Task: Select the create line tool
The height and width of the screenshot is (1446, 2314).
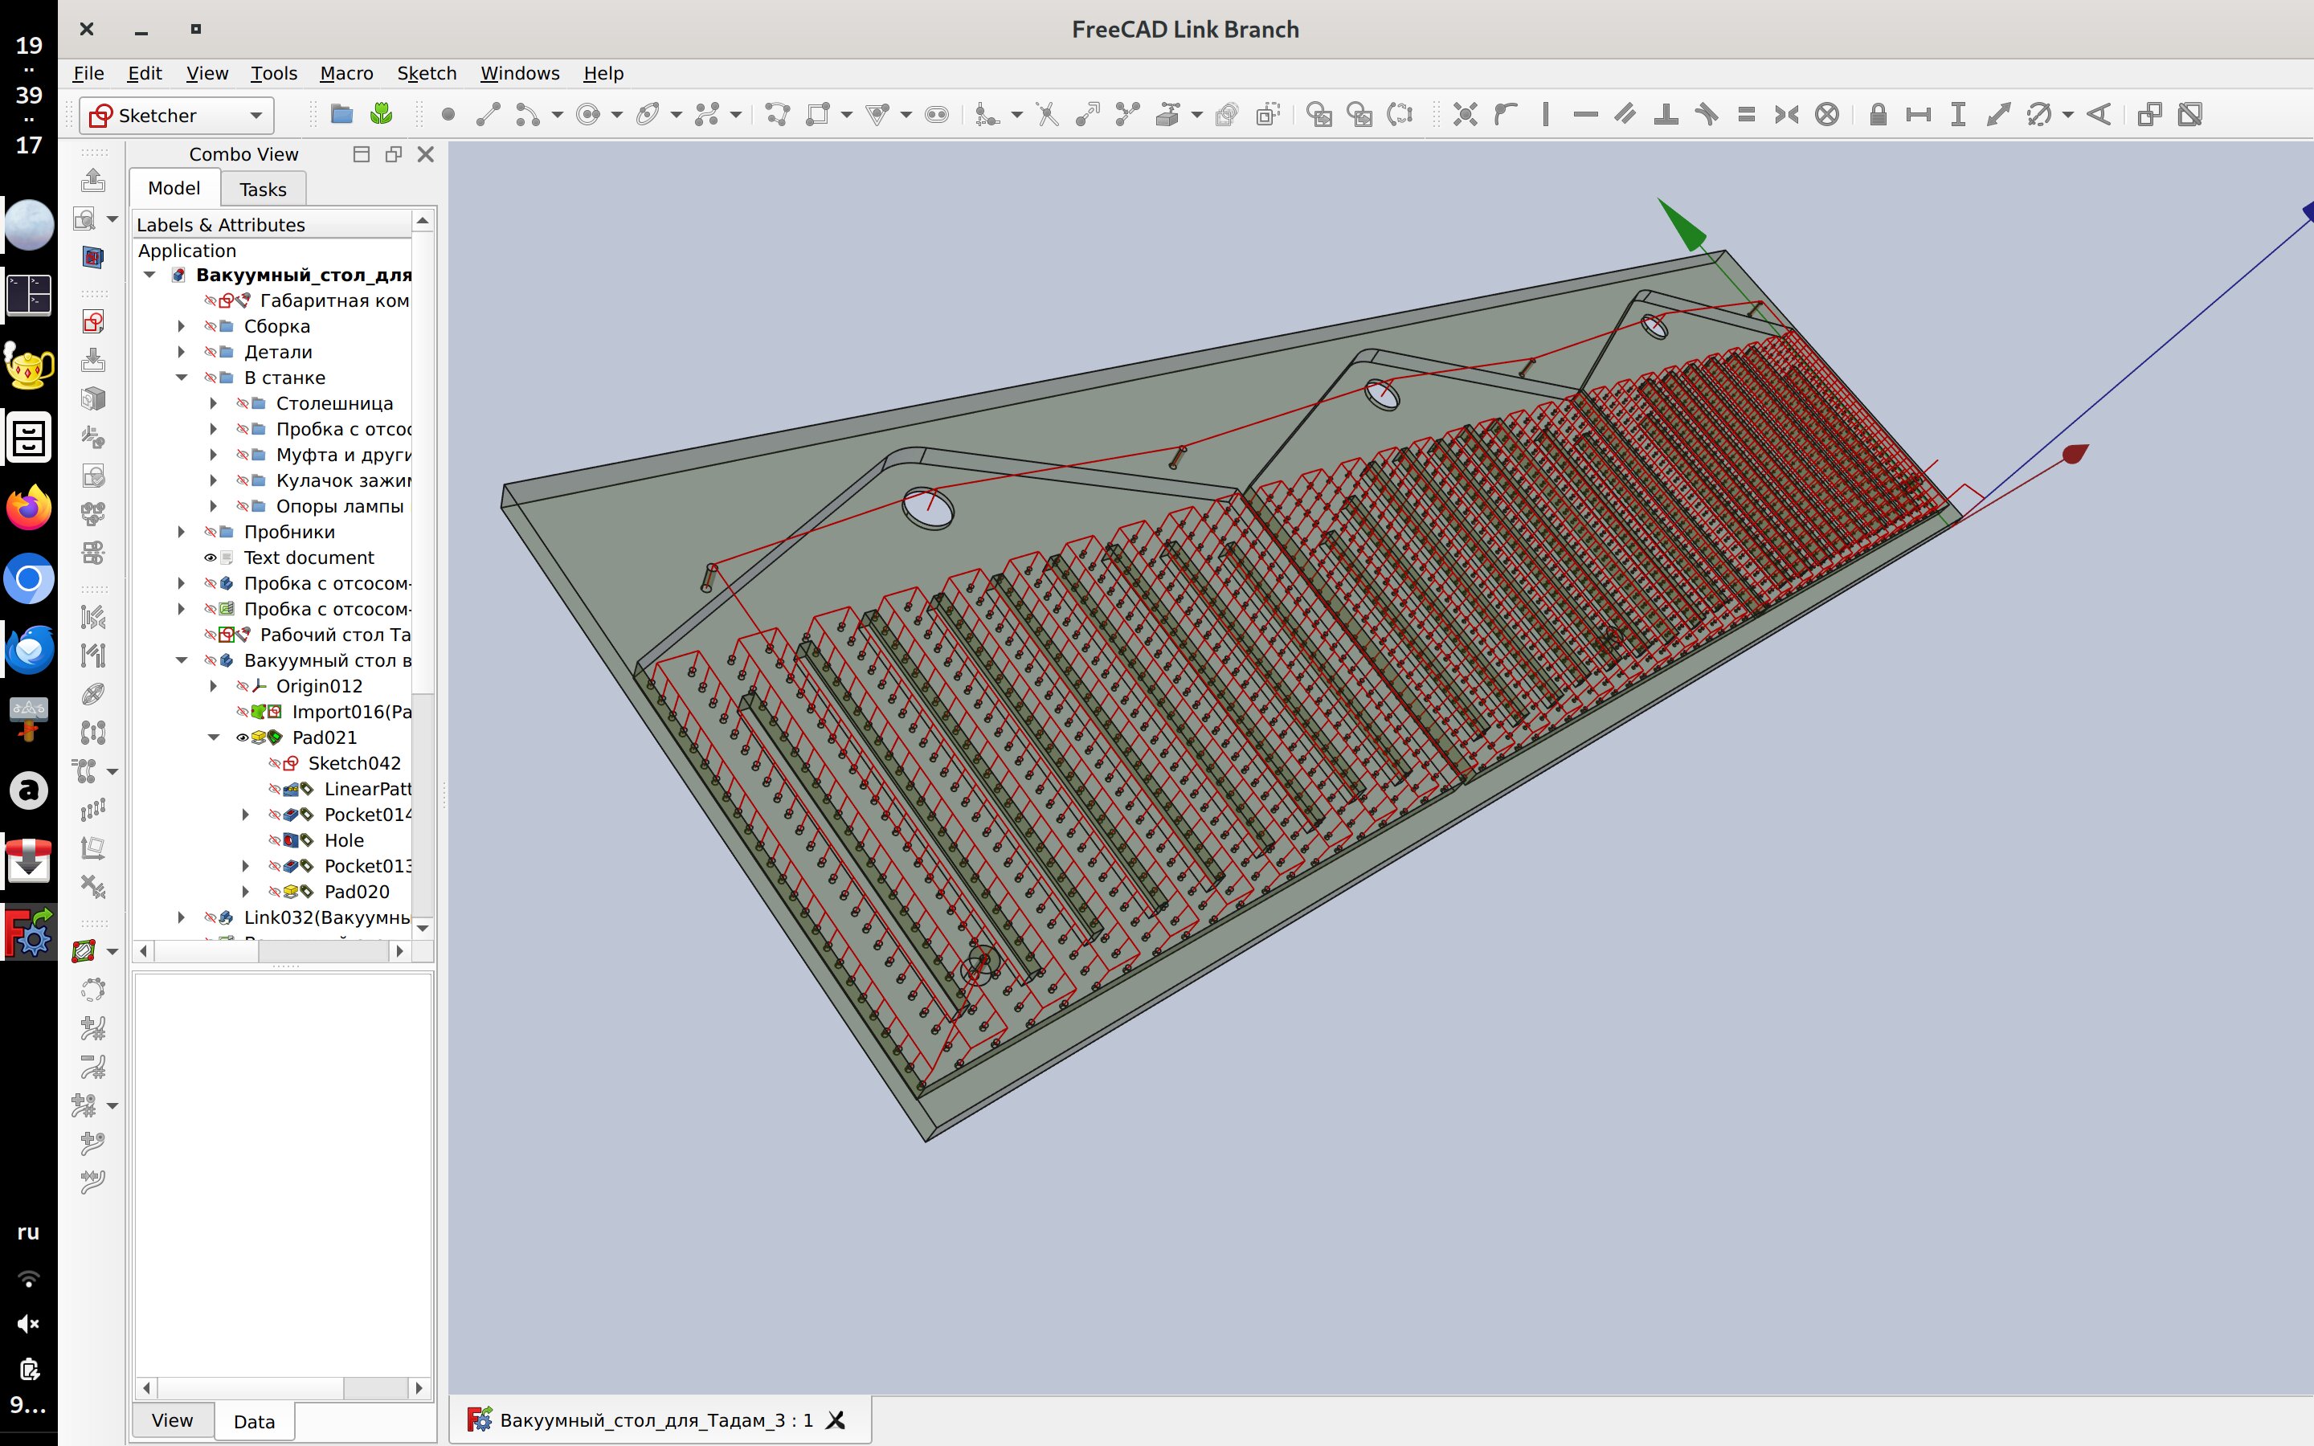Action: [488, 115]
